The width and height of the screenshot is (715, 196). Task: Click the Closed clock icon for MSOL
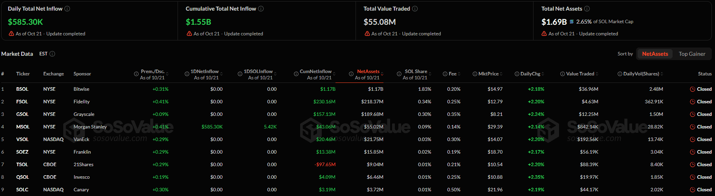click(693, 127)
